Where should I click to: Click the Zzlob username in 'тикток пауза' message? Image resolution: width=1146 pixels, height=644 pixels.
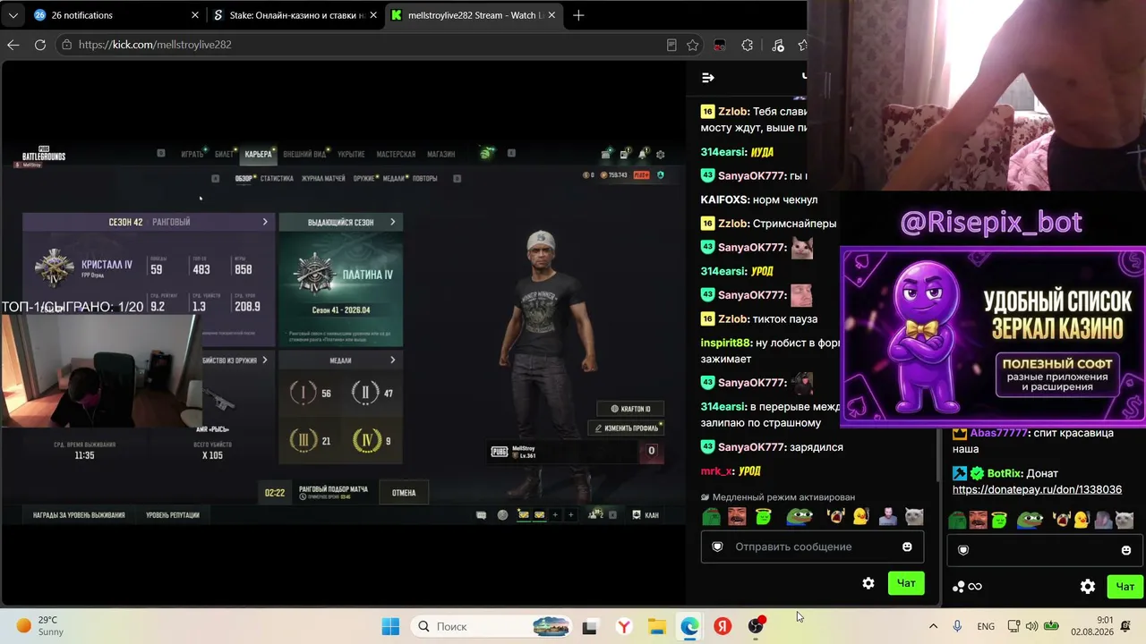(x=733, y=319)
